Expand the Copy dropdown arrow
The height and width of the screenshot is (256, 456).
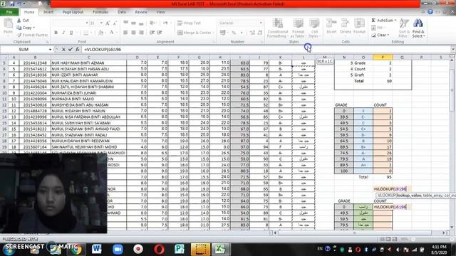[34, 28]
